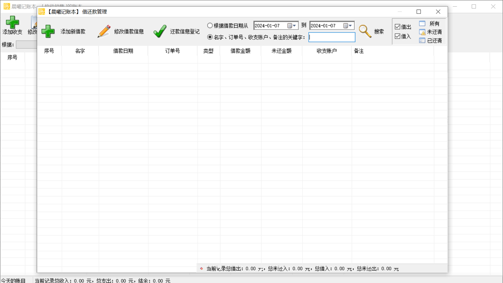The width and height of the screenshot is (503, 283).
Task: Click the 名字 column header
Action: tap(80, 51)
